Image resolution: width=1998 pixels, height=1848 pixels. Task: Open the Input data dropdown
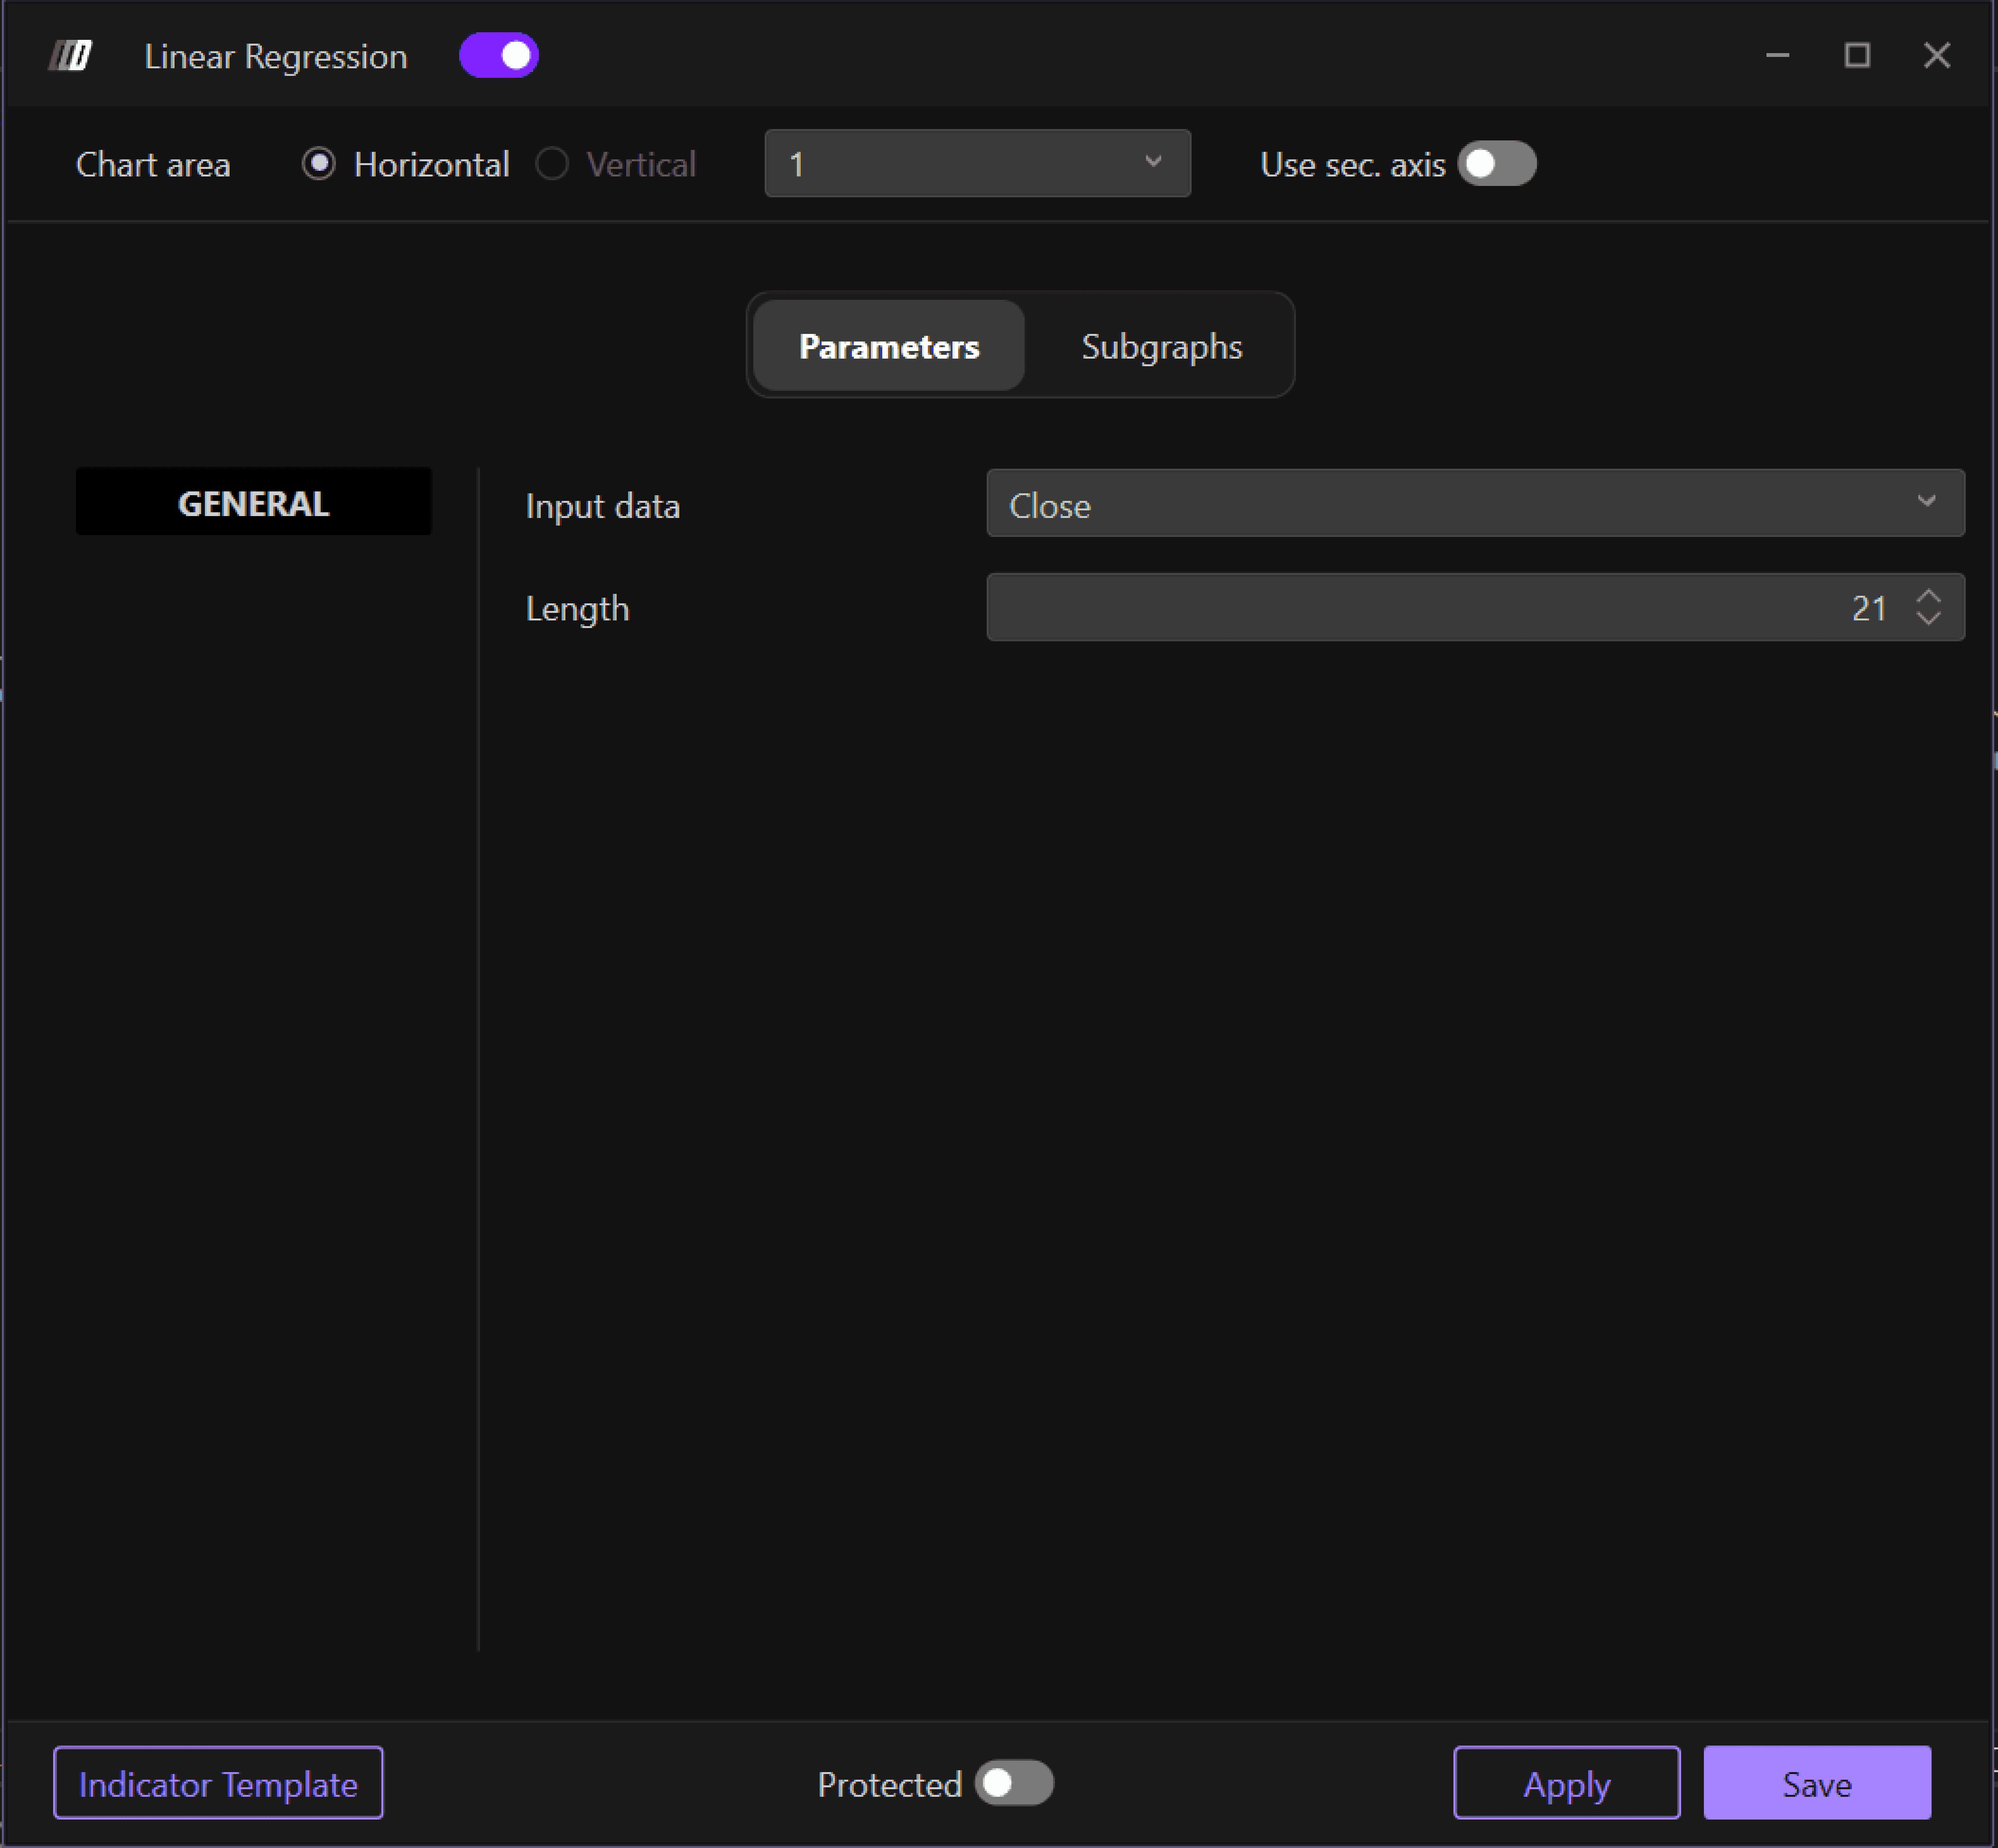[1474, 504]
